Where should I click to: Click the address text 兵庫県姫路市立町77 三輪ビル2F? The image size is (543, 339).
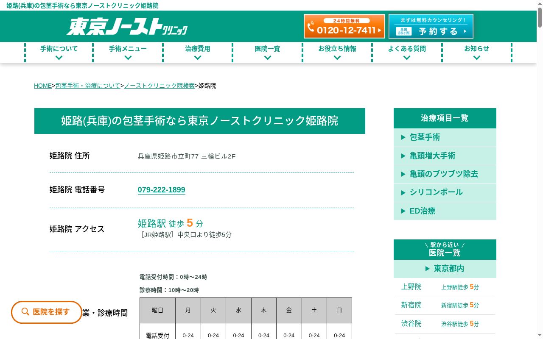click(x=187, y=156)
